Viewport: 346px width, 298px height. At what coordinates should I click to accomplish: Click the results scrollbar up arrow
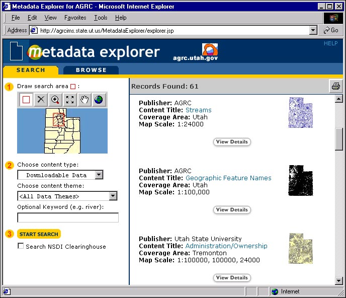[x=339, y=99]
